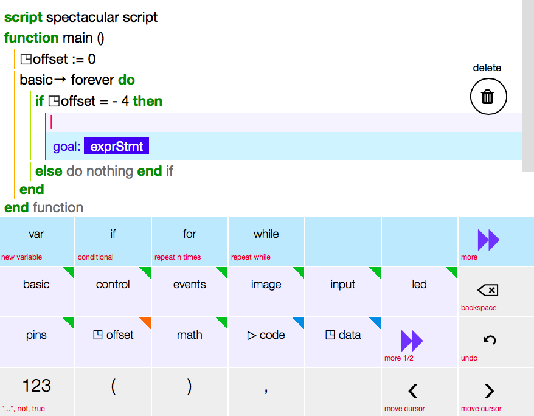534x416 pixels.
Task: Click the delete trash can icon
Action: click(x=488, y=97)
